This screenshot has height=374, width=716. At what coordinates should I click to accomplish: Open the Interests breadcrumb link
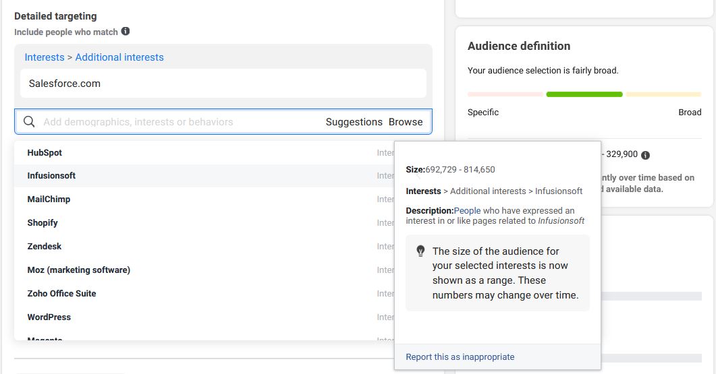click(x=45, y=57)
